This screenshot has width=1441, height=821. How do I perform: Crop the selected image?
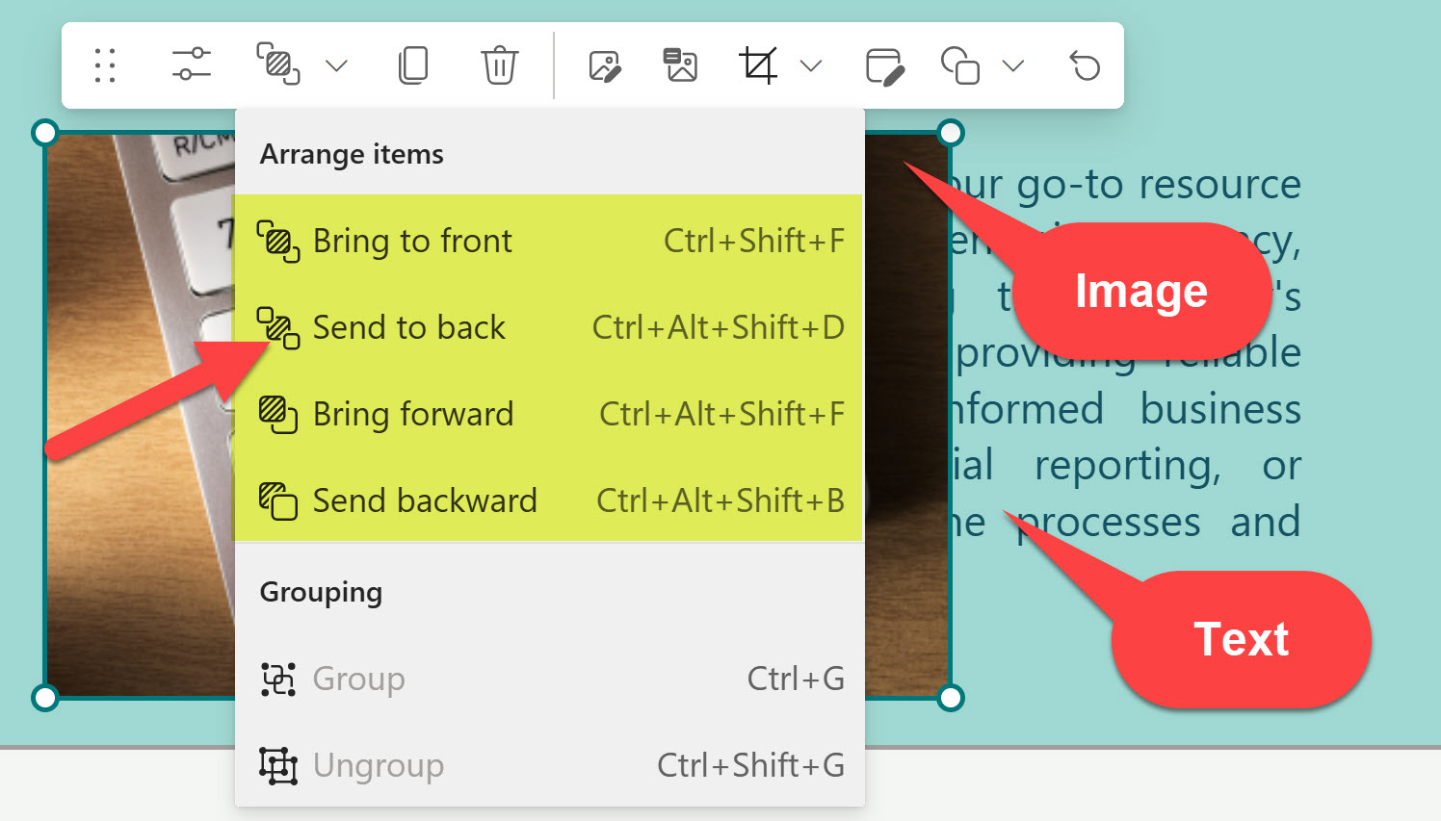(x=760, y=65)
